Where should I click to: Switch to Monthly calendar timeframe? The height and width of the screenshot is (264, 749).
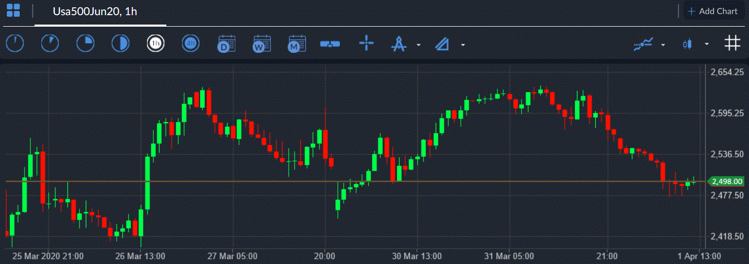point(297,44)
